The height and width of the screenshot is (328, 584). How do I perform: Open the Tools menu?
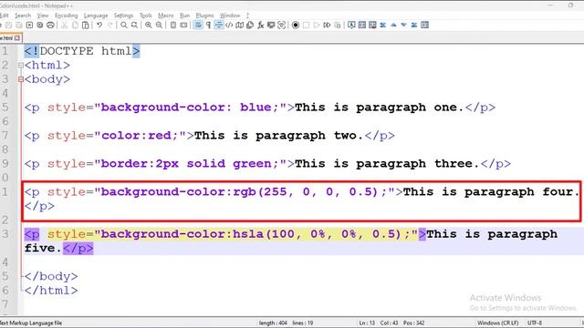tap(146, 15)
